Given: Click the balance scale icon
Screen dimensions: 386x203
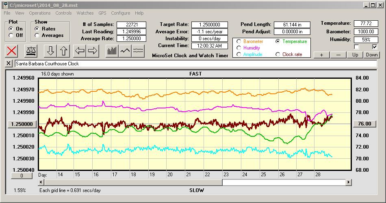Looking at the screenshot, I should click(x=30, y=51).
